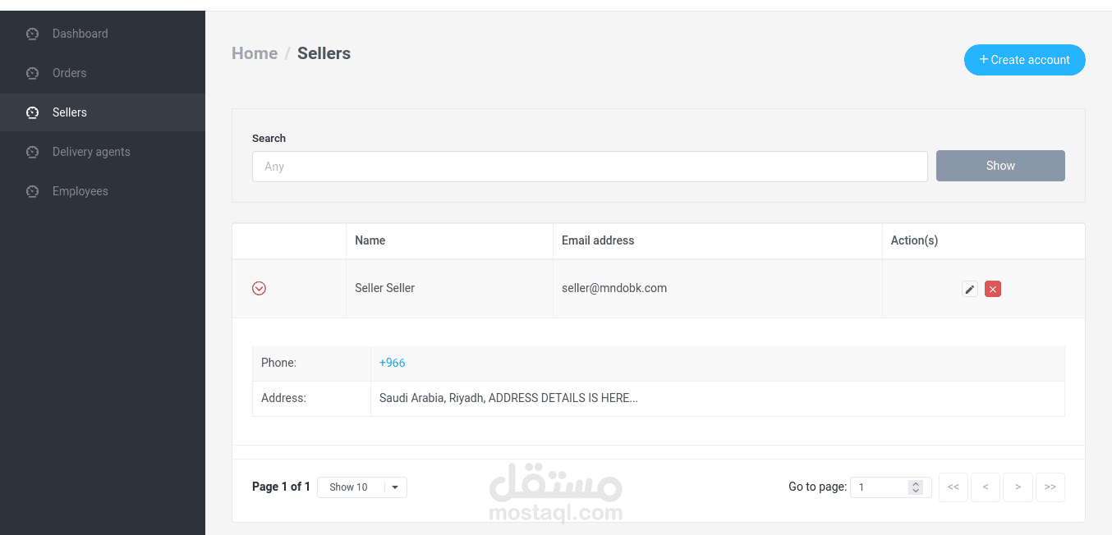Click the Employees sidebar icon

pos(33,191)
